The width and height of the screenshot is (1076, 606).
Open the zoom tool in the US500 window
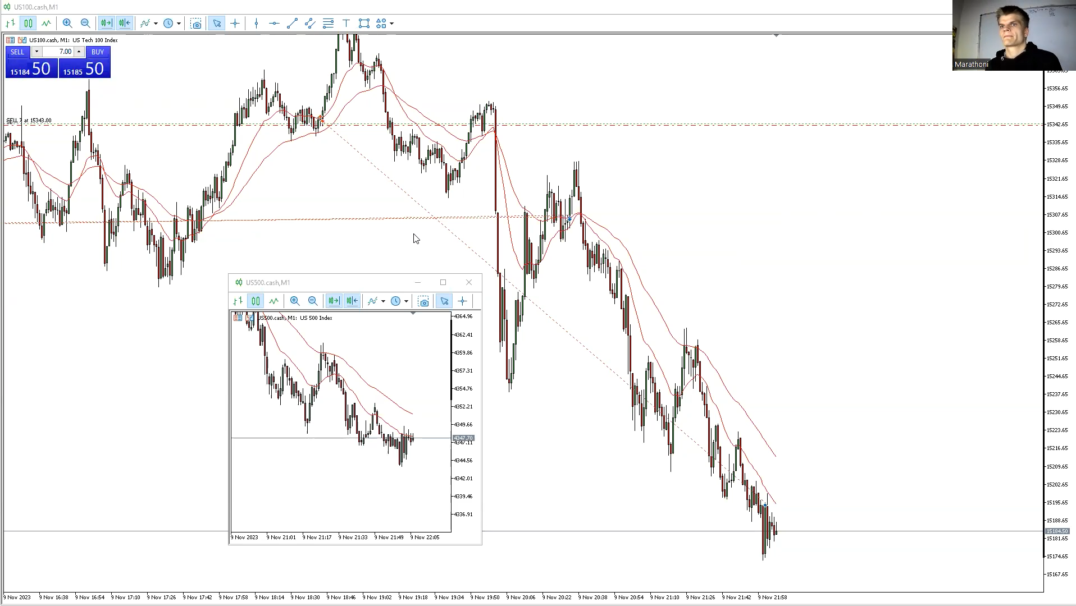click(x=295, y=301)
